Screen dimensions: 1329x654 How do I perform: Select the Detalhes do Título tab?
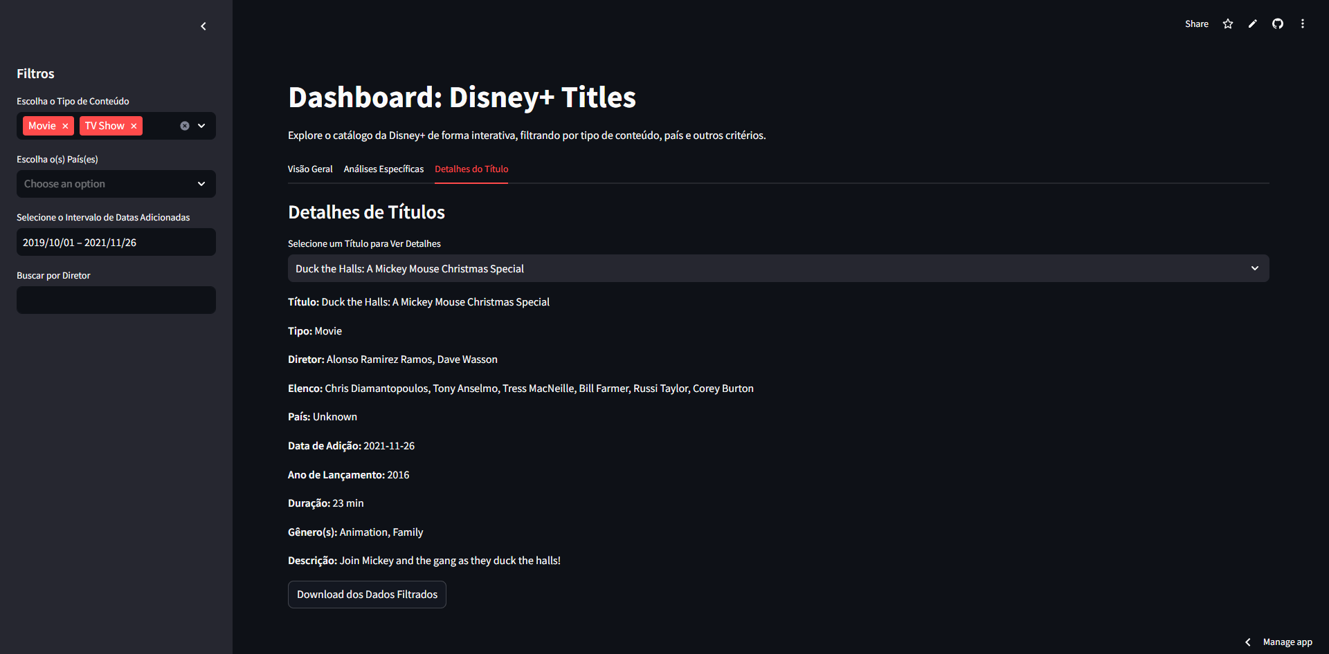point(471,169)
